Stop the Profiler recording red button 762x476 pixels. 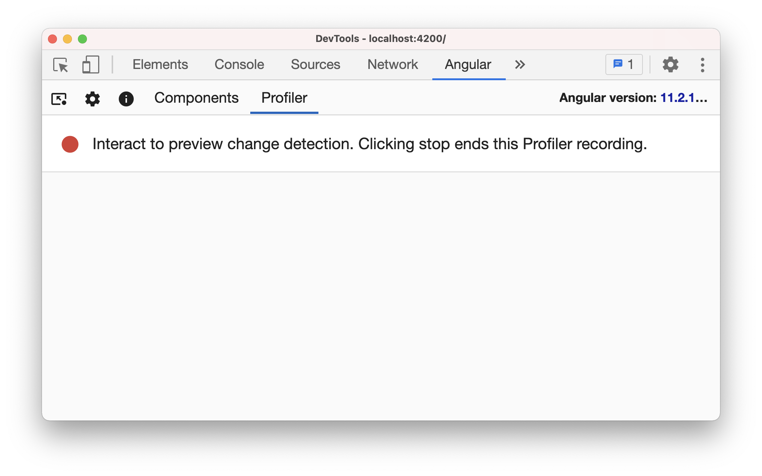tap(70, 144)
